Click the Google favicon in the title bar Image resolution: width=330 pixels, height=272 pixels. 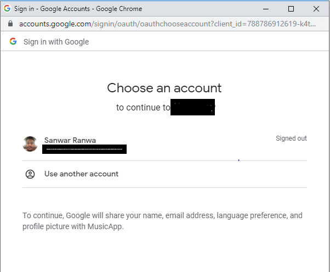coord(7,9)
